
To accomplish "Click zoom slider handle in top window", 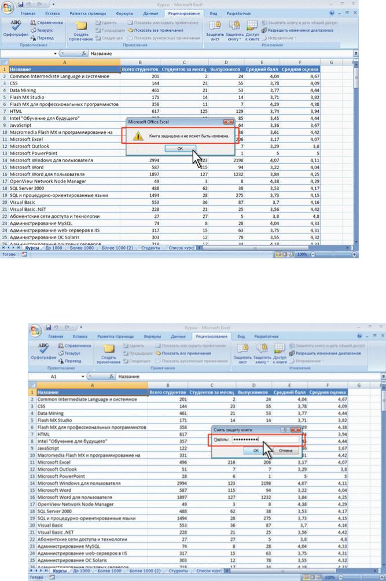I will [333, 254].
